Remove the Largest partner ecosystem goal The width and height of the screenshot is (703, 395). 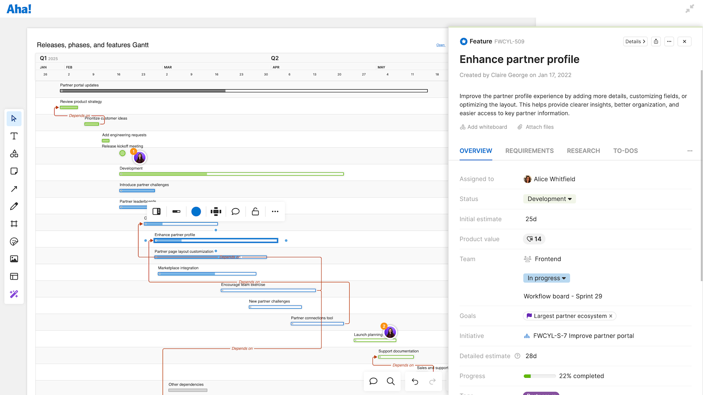click(611, 316)
